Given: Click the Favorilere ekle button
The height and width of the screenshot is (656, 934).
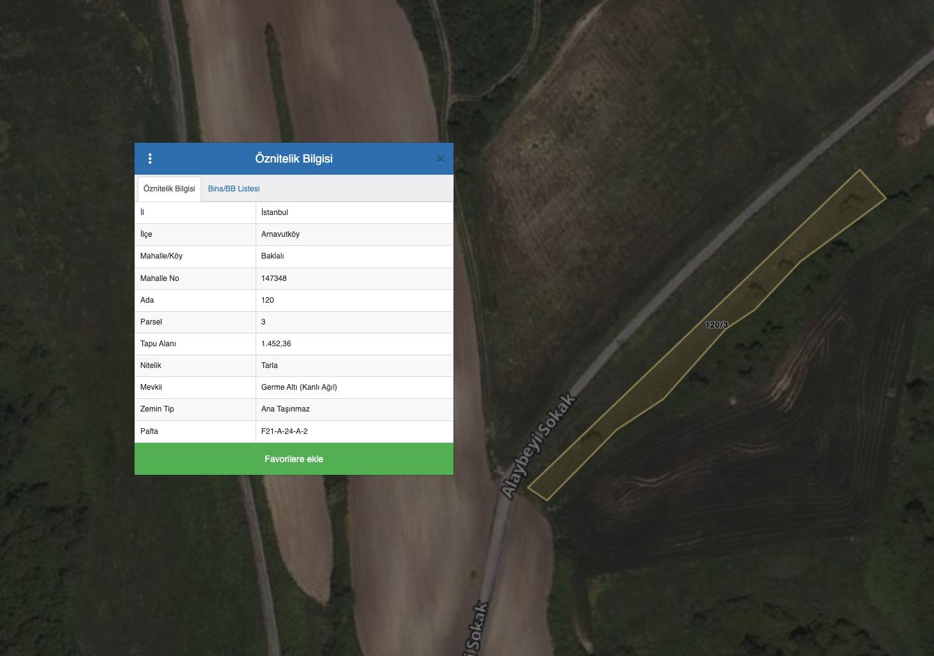Looking at the screenshot, I should 293,459.
